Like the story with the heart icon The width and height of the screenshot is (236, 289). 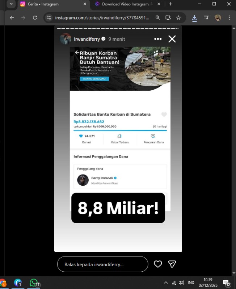[x=158, y=264]
